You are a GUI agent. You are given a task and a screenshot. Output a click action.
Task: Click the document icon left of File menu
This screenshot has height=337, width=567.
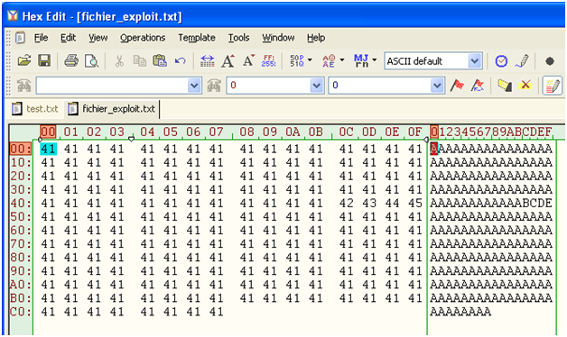click(20, 38)
